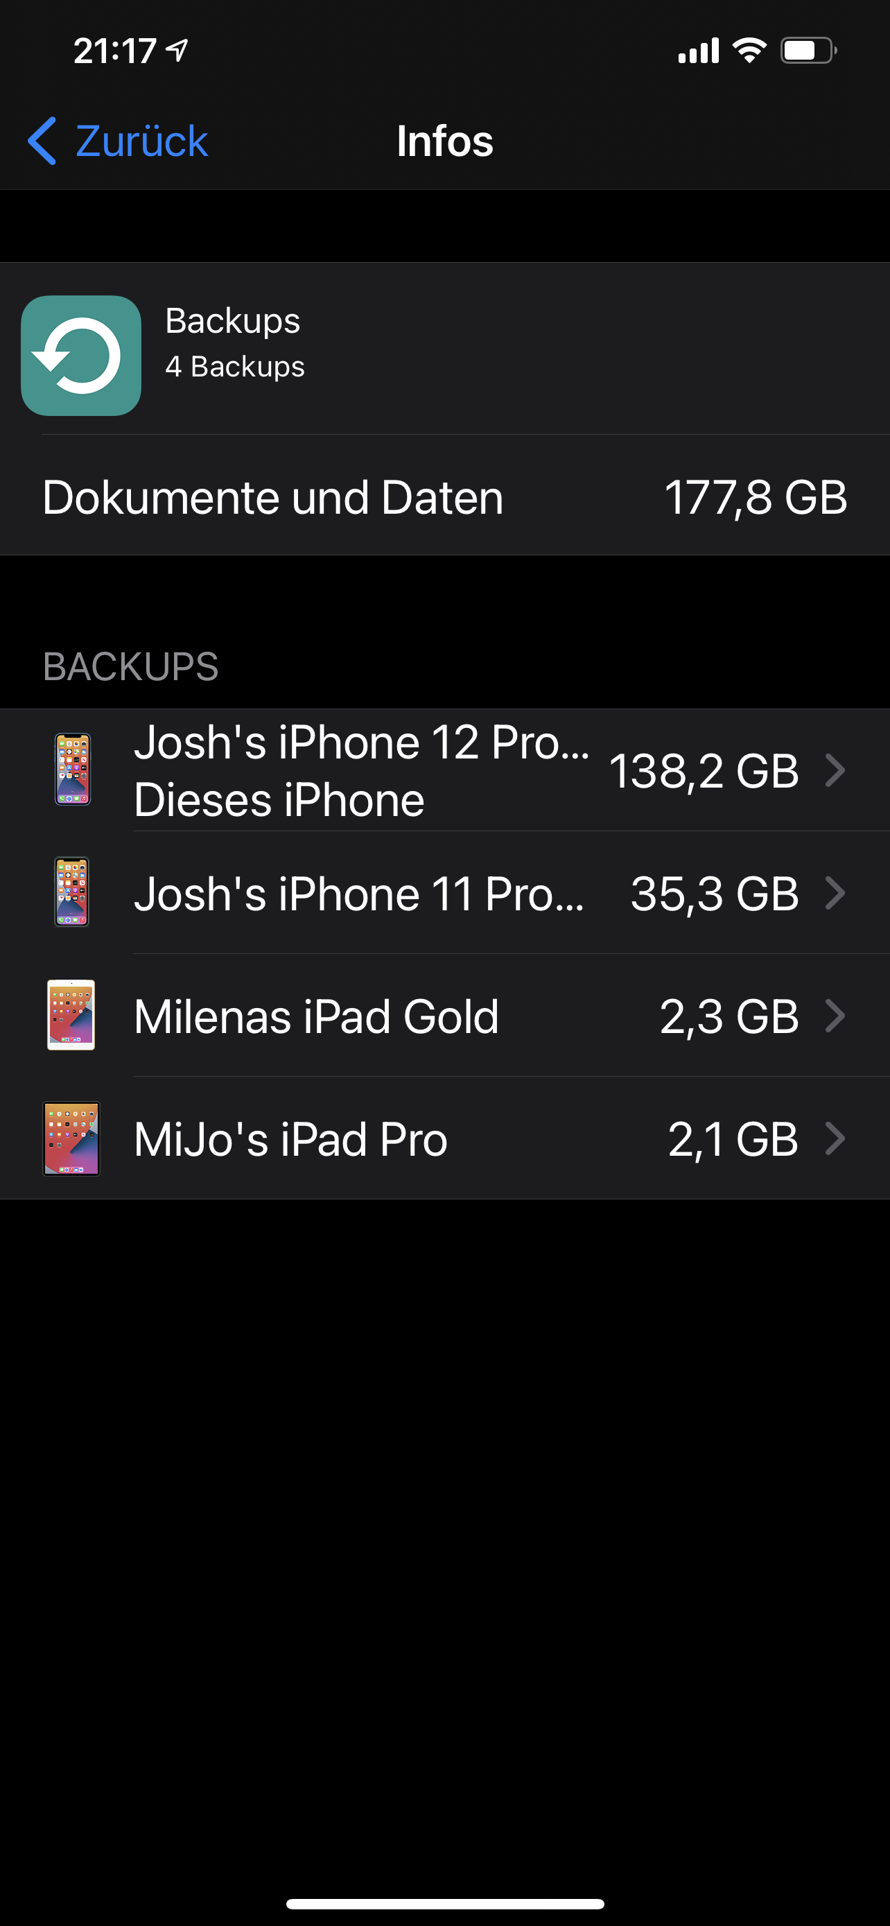The width and height of the screenshot is (890, 1926).
Task: Tap the location arrow status icon
Action: point(177,50)
